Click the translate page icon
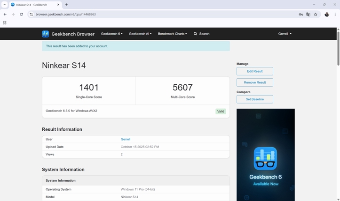This screenshot has width=340, height=201. pyautogui.click(x=308, y=15)
